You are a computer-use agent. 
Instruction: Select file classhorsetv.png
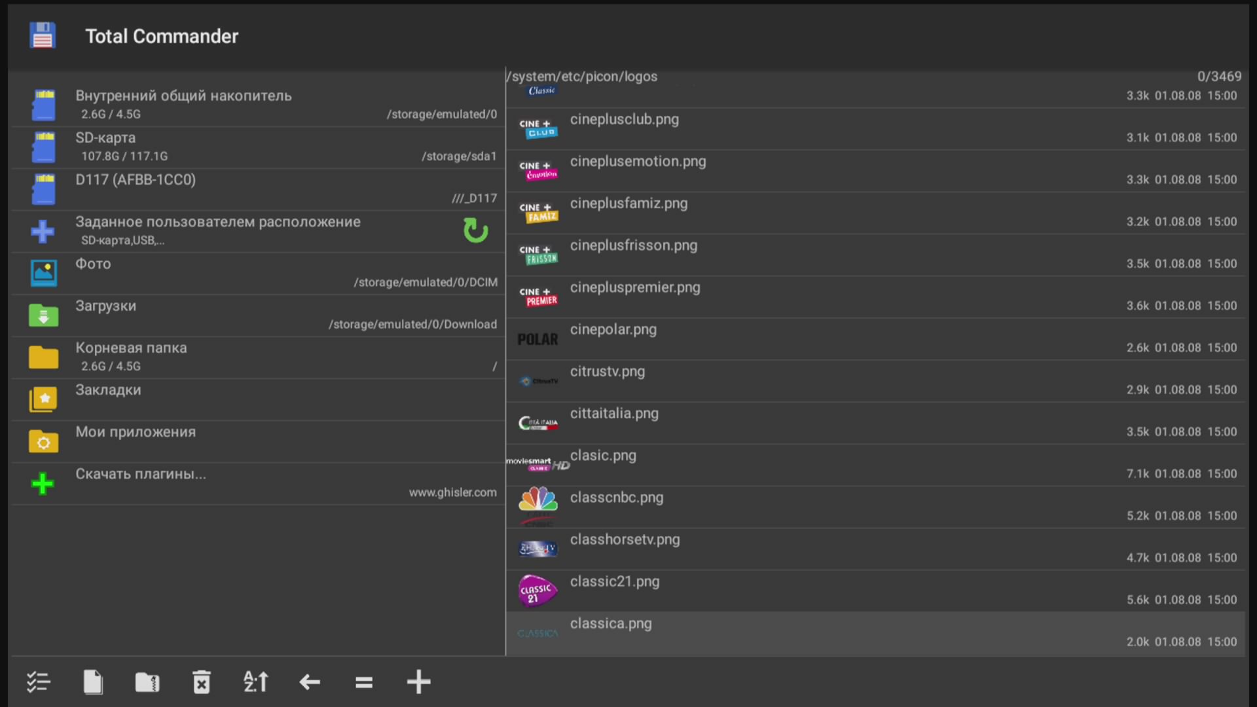tap(876, 549)
